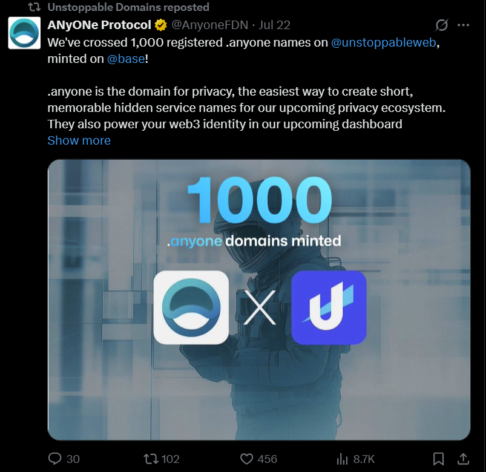Bookmark this post
The height and width of the screenshot is (472, 486).
pyautogui.click(x=439, y=459)
